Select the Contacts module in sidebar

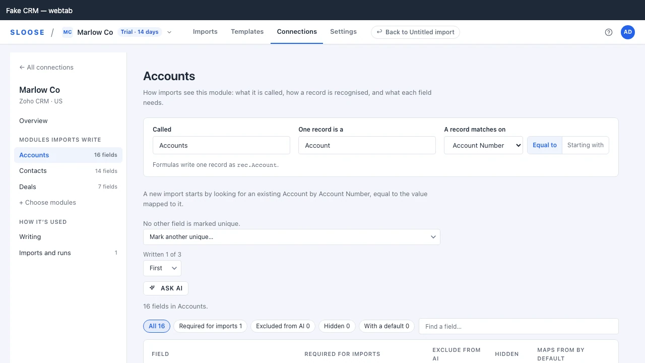(x=68, y=171)
